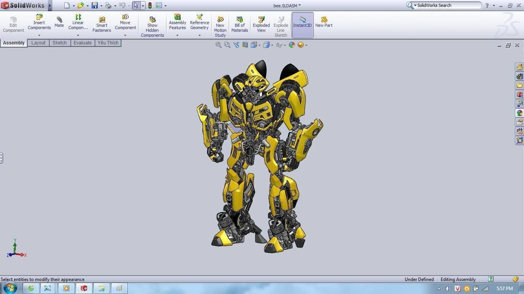
Task: Expand Open file dropdown arrow
Action: point(87,6)
